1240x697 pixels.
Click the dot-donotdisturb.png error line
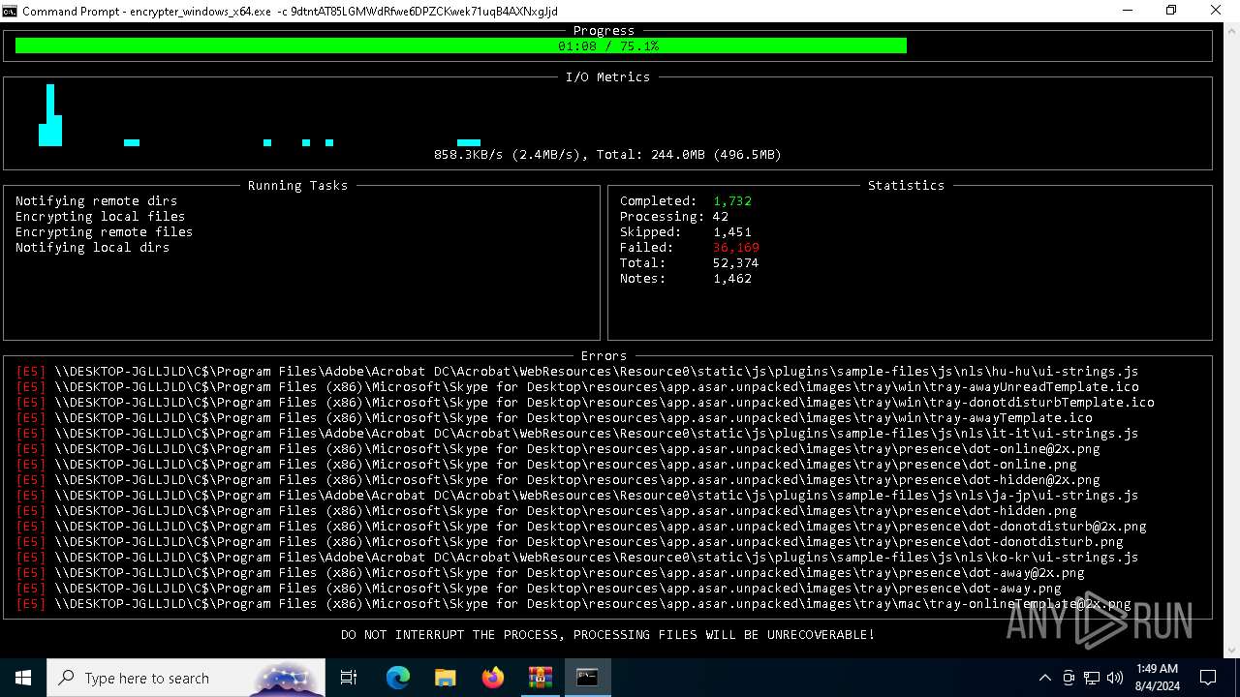coord(570,541)
